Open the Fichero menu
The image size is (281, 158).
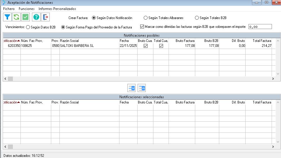click(9, 9)
